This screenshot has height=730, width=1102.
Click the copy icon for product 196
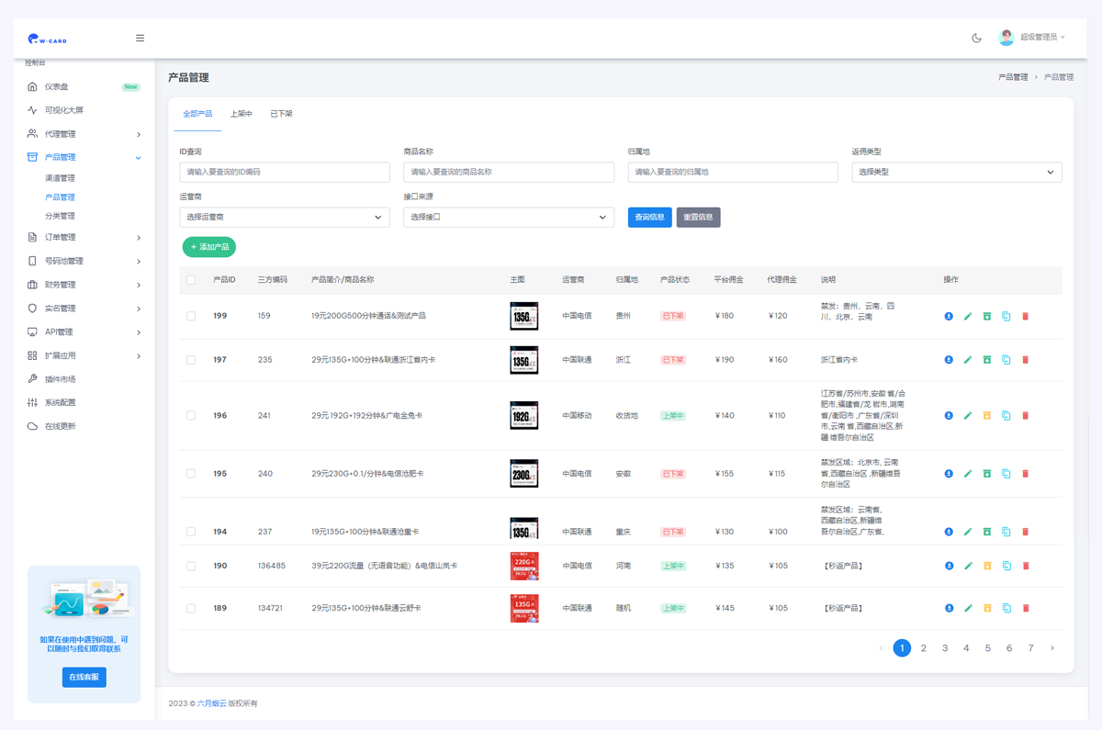tap(1006, 416)
